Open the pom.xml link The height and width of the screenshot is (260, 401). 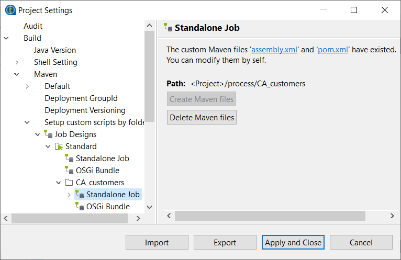point(333,50)
